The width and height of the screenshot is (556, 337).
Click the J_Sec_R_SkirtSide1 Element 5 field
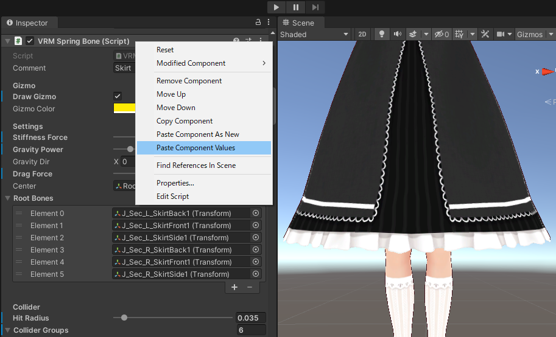click(x=181, y=274)
